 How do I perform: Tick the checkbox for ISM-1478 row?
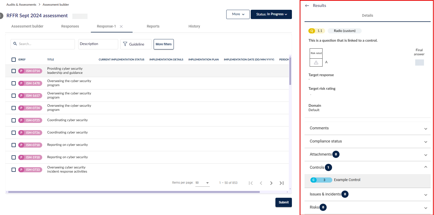click(x=14, y=83)
